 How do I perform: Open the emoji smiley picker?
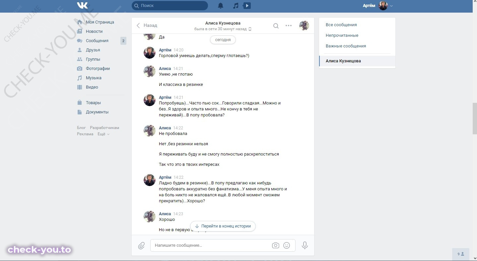[x=287, y=245]
